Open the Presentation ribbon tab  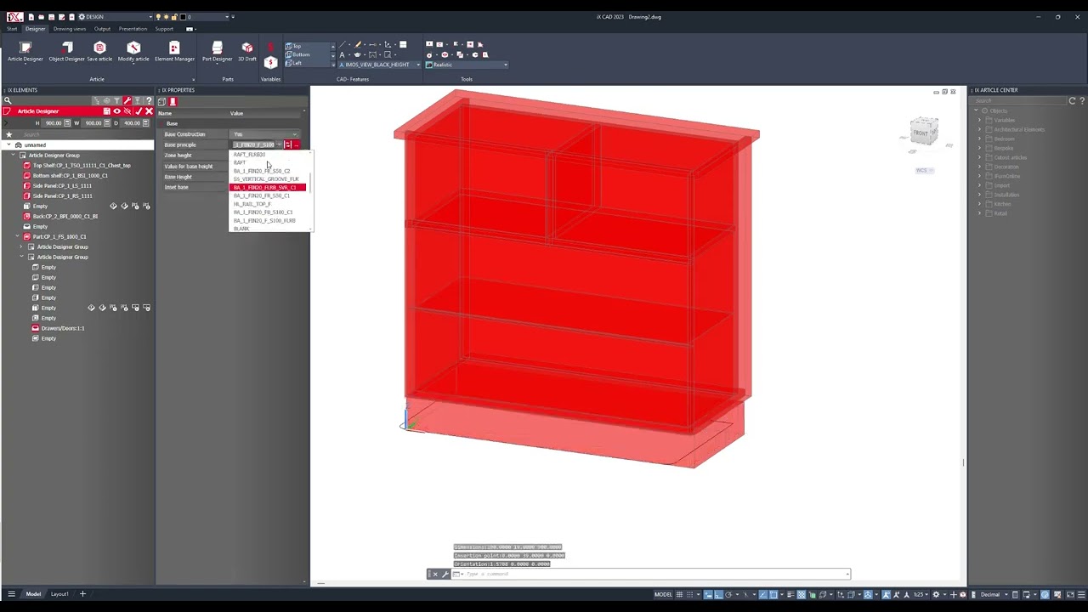pos(133,29)
